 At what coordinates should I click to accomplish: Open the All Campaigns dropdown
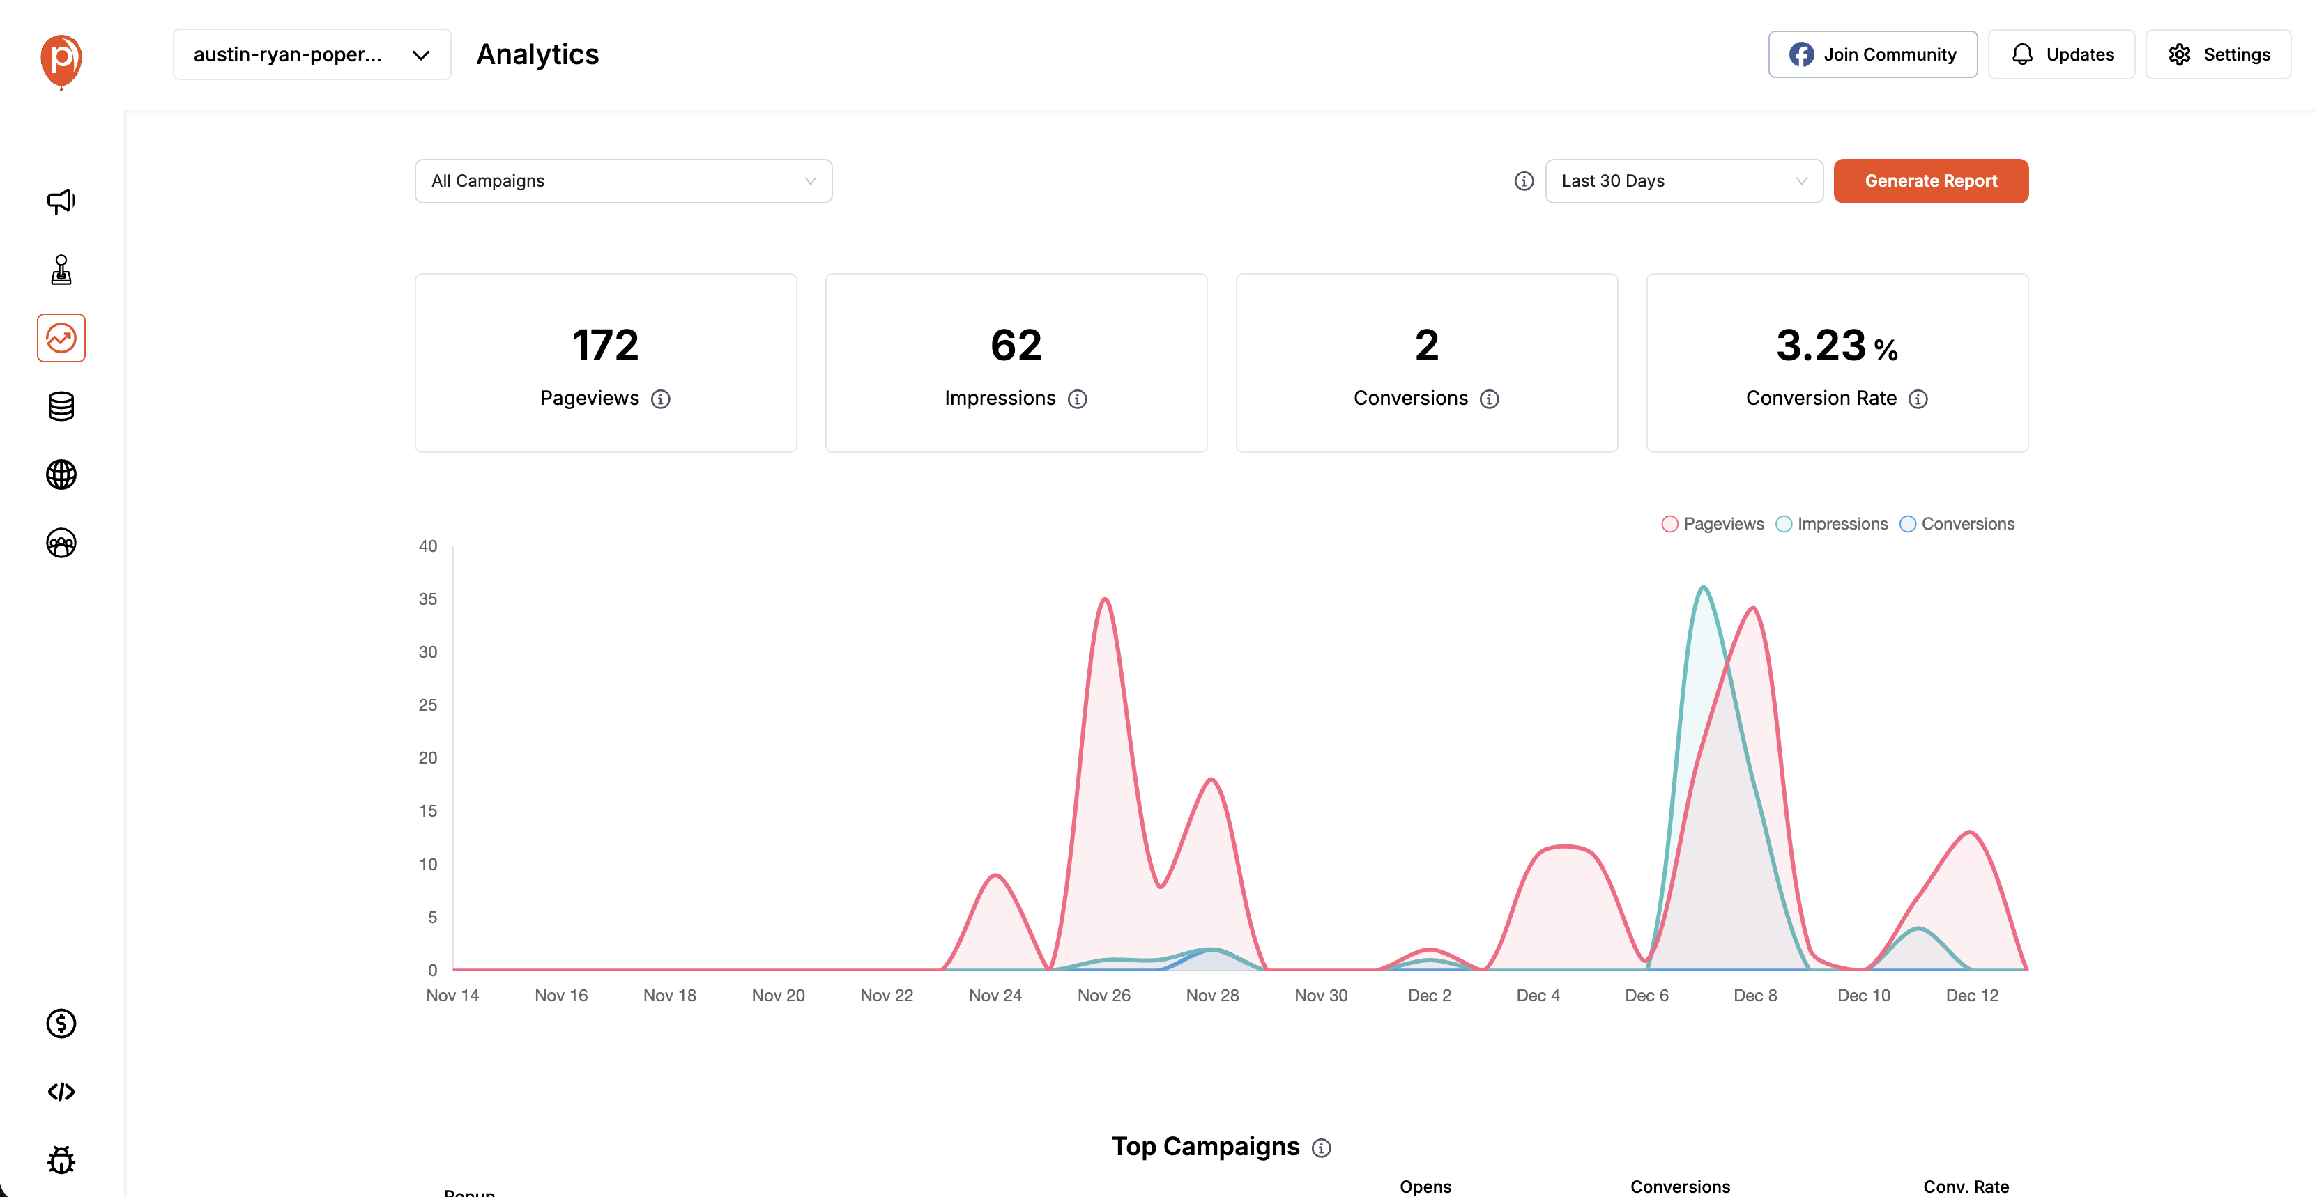[622, 180]
